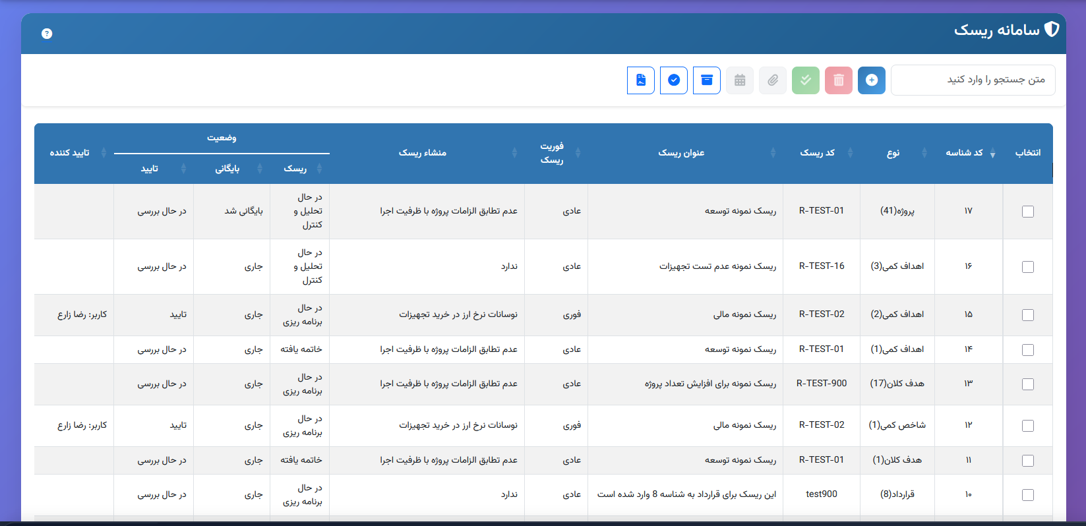Click the R-TEST-900 risk code cell
The height and width of the screenshot is (526, 1086).
point(822,384)
